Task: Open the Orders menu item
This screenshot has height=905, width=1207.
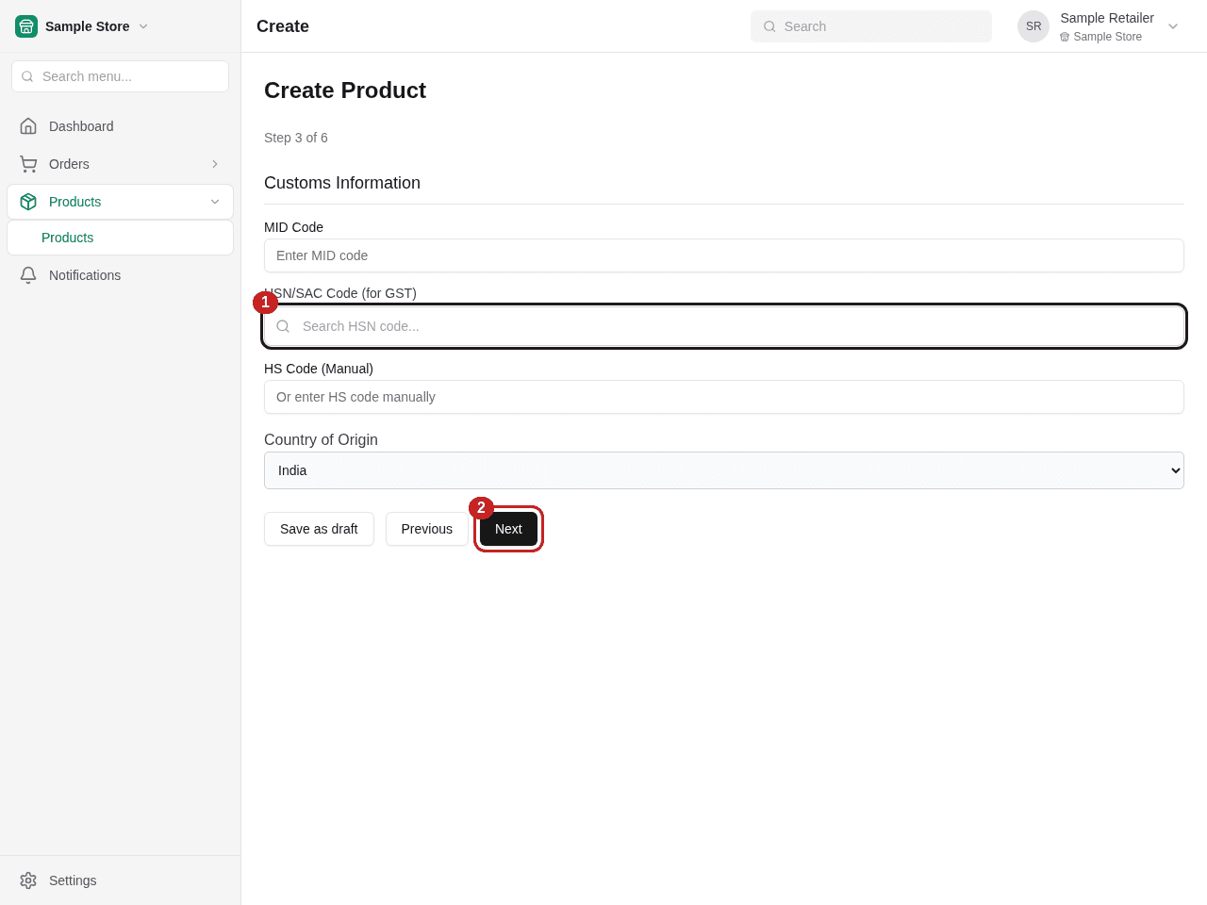Action: pos(120,164)
